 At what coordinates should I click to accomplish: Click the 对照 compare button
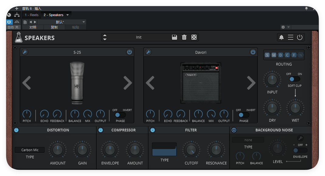[x=33, y=27]
